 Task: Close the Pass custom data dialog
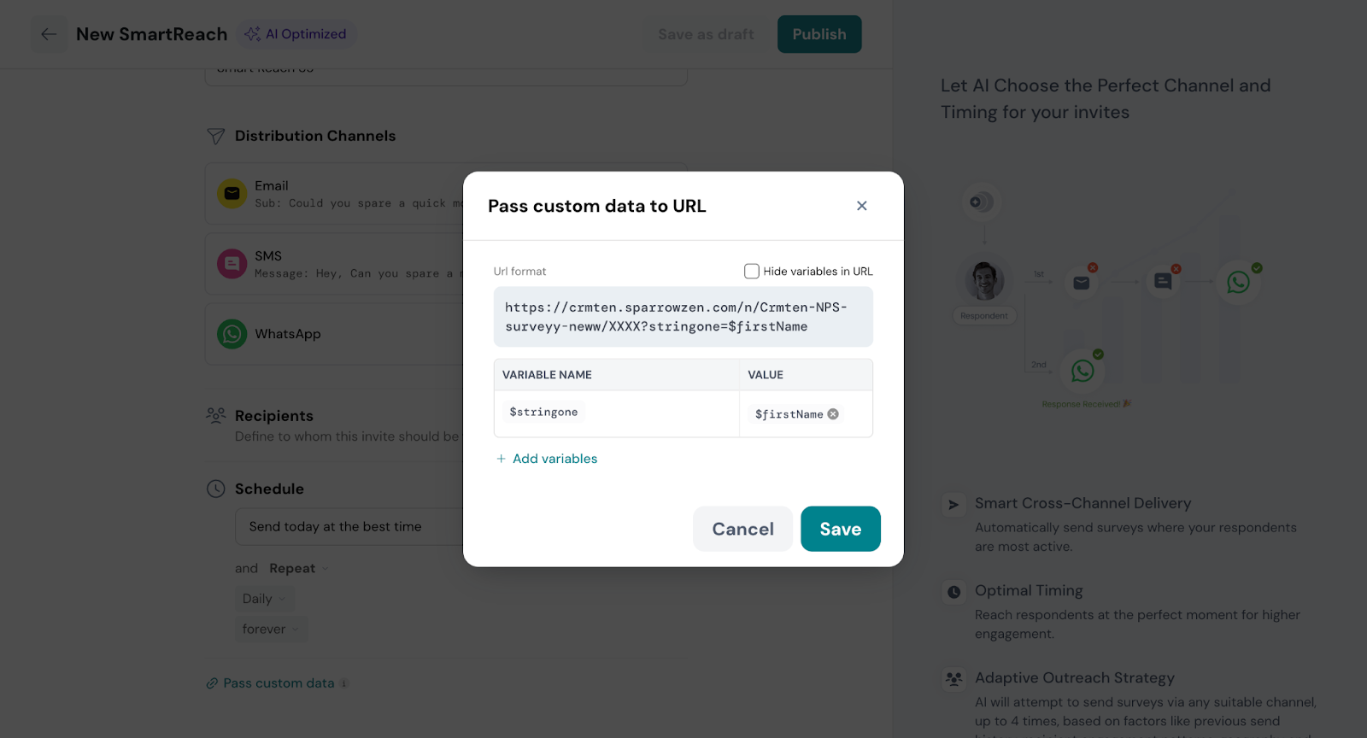coord(861,206)
